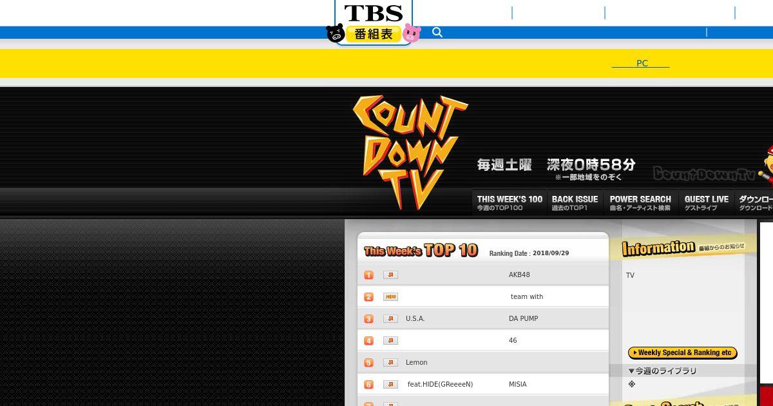Click trend arrow icon in U.S.A. row
The image size is (773, 406).
click(390, 318)
